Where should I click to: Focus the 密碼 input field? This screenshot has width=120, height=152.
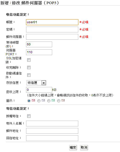pyautogui.click(x=52, y=30)
